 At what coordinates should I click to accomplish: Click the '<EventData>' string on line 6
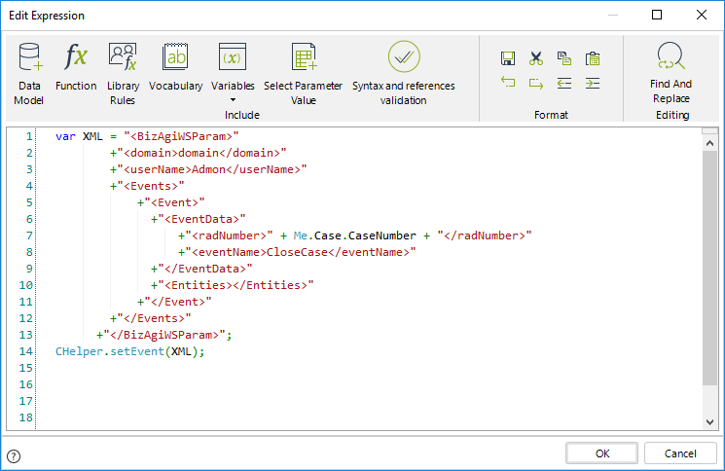(201, 219)
